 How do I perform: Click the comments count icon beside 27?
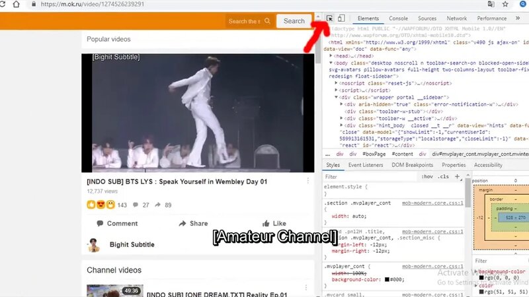(136, 205)
